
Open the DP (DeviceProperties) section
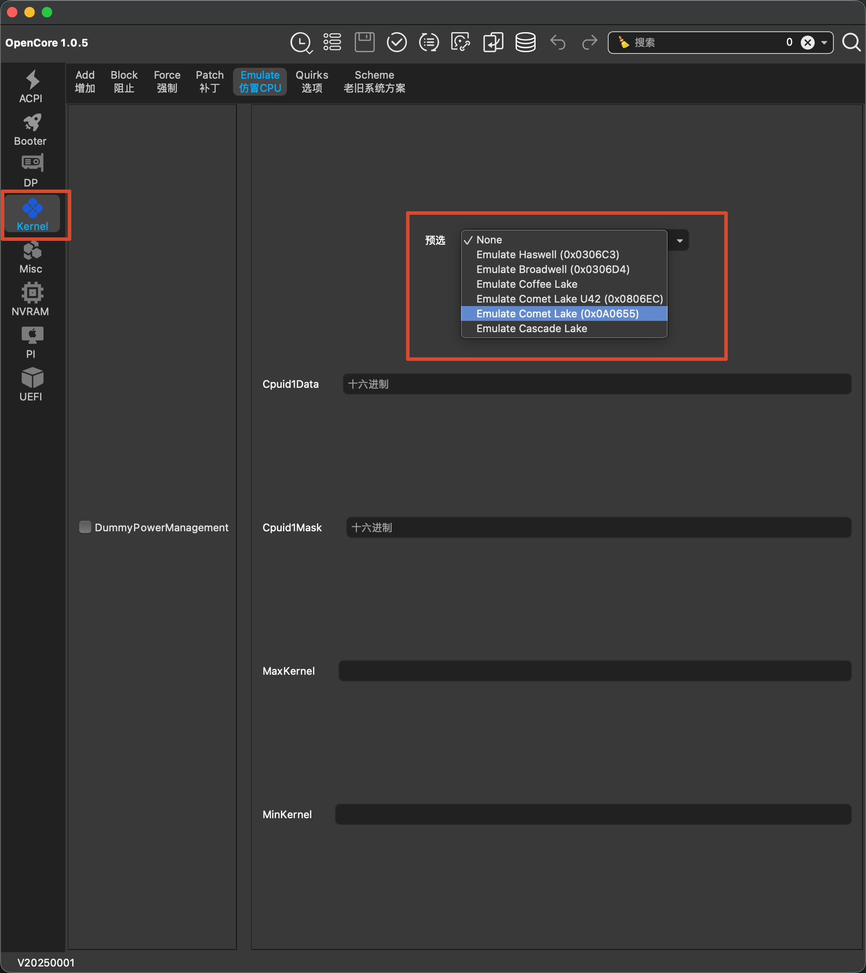pyautogui.click(x=31, y=171)
